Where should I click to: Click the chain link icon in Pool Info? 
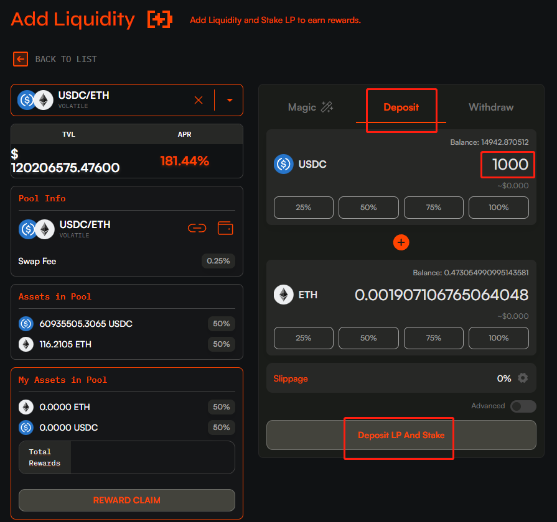click(x=197, y=228)
